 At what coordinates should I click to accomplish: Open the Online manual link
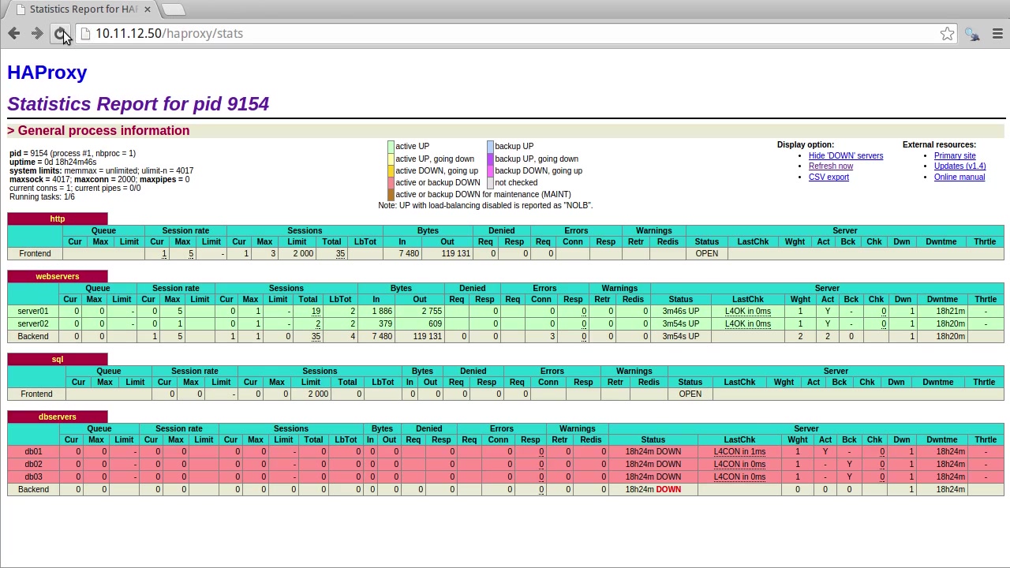(959, 177)
